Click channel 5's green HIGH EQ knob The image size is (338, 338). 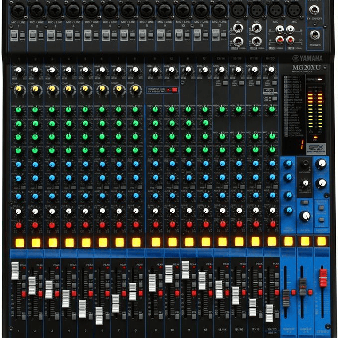coord(85,110)
